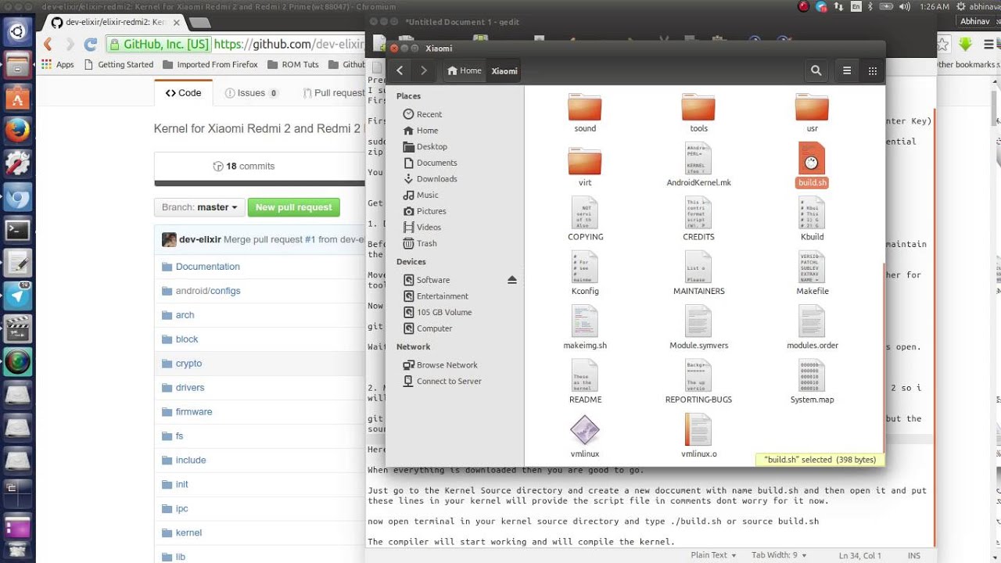Open the 18 commits link
This screenshot has height=563, width=1001.
point(243,166)
